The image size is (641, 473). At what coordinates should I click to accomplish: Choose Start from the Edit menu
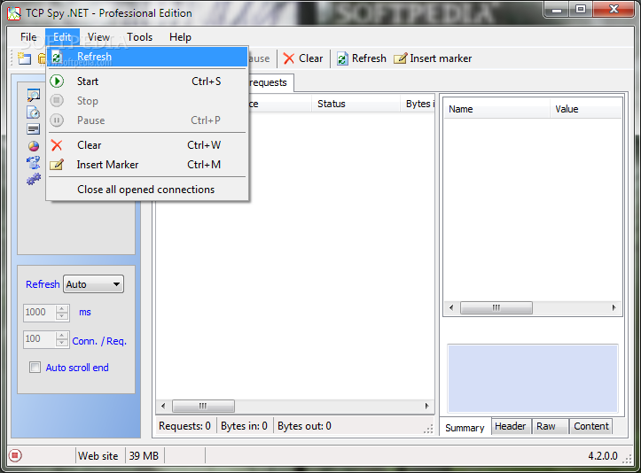[147, 81]
